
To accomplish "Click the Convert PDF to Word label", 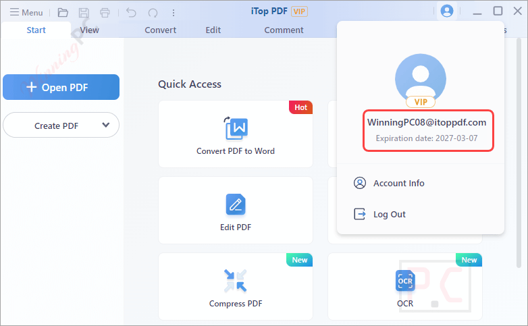I will (236, 151).
